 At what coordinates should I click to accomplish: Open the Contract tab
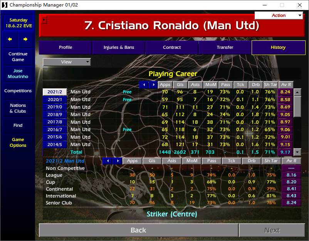click(171, 47)
